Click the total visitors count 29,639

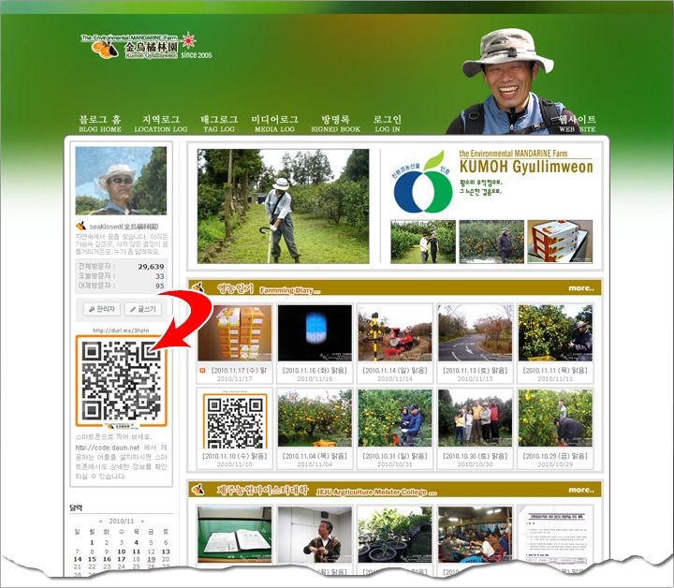point(151,267)
